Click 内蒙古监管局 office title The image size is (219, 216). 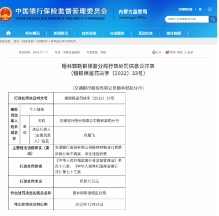(x=133, y=12)
